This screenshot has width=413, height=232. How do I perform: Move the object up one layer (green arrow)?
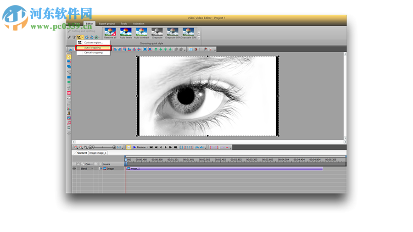point(156,49)
